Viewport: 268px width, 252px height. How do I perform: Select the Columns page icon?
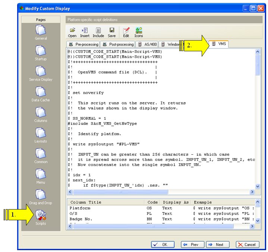tap(41, 113)
